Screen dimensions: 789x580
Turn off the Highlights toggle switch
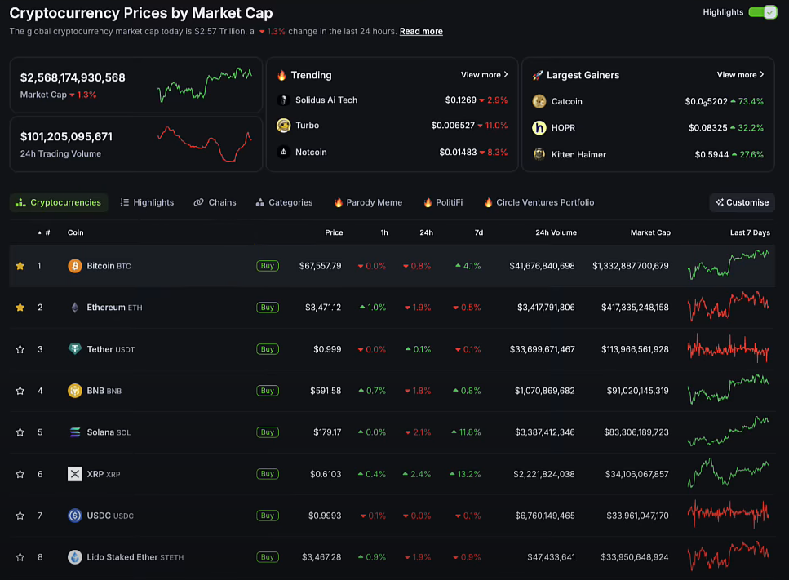coord(762,12)
